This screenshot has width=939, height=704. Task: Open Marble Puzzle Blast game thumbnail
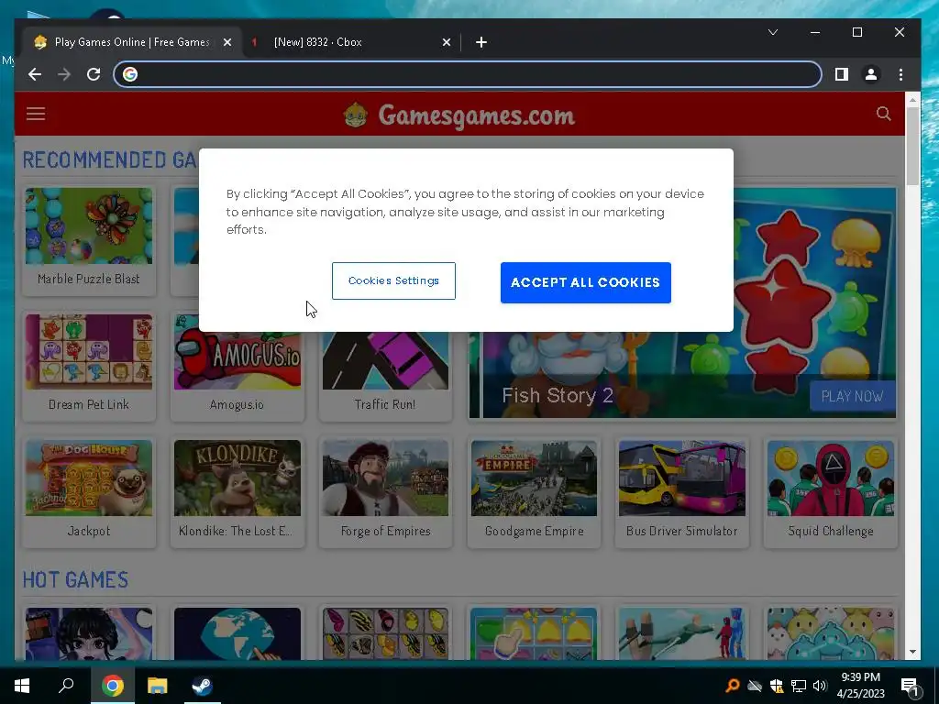click(x=89, y=225)
